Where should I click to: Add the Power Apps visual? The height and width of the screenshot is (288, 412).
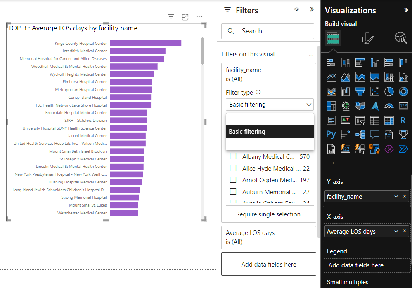[x=389, y=149]
